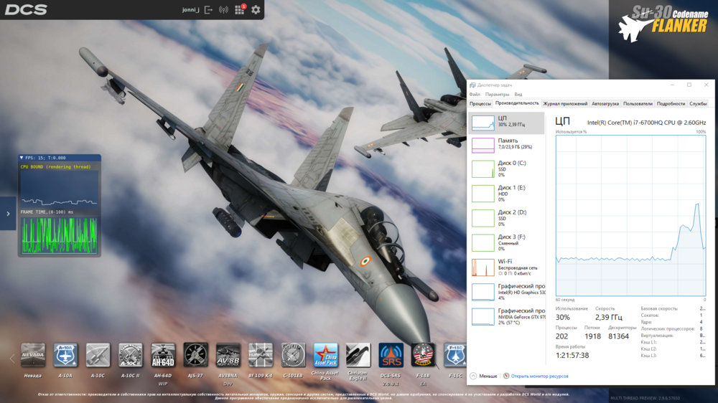Click Открыть монитор ресурсов link
Screen dimensions: 718x403
point(539,376)
